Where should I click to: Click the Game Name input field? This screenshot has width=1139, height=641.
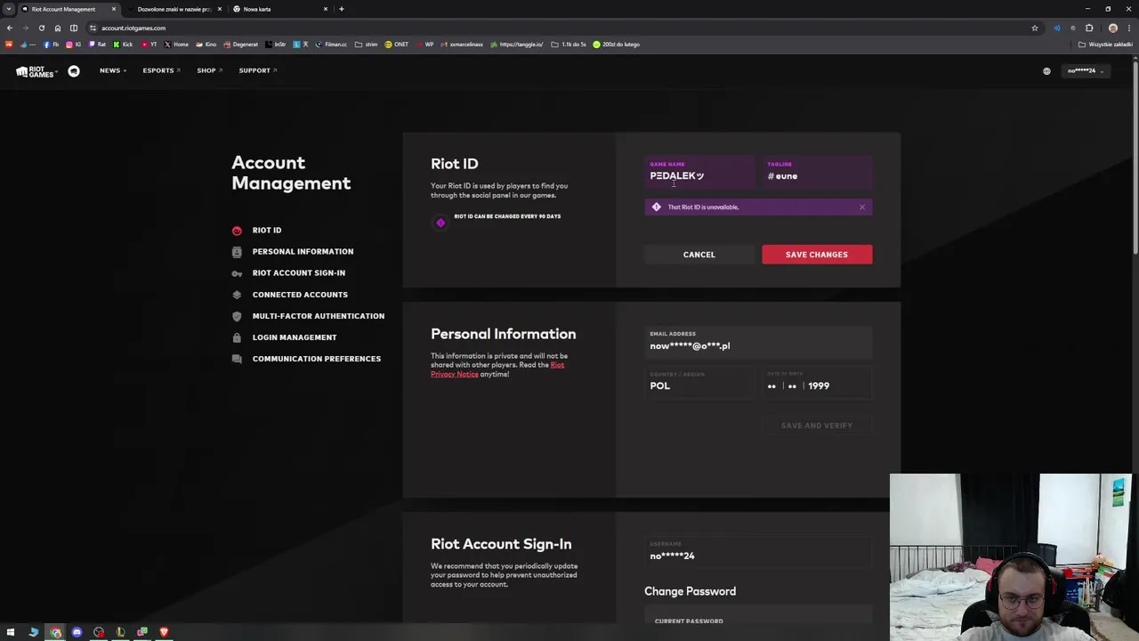point(699,172)
